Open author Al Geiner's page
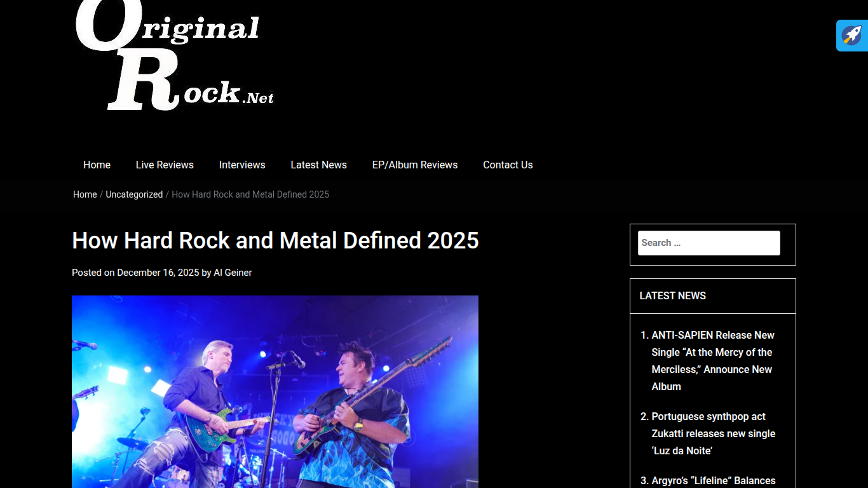Image resolution: width=868 pixels, height=488 pixels. pos(233,273)
